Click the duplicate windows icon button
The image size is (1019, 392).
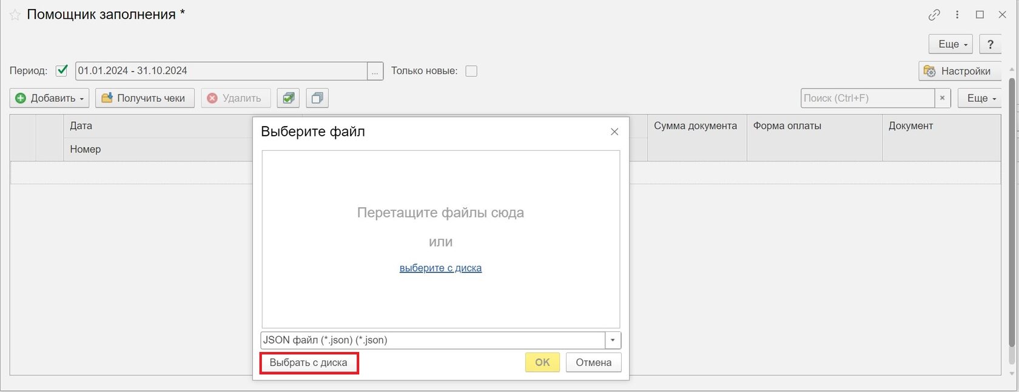(x=317, y=98)
